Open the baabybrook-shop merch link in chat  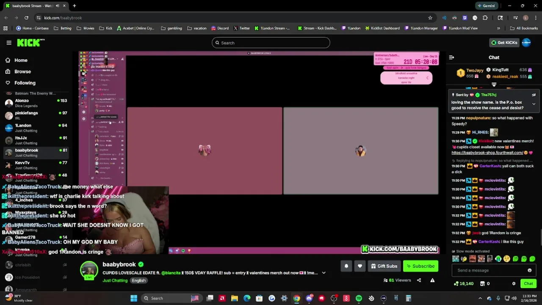click(x=487, y=152)
